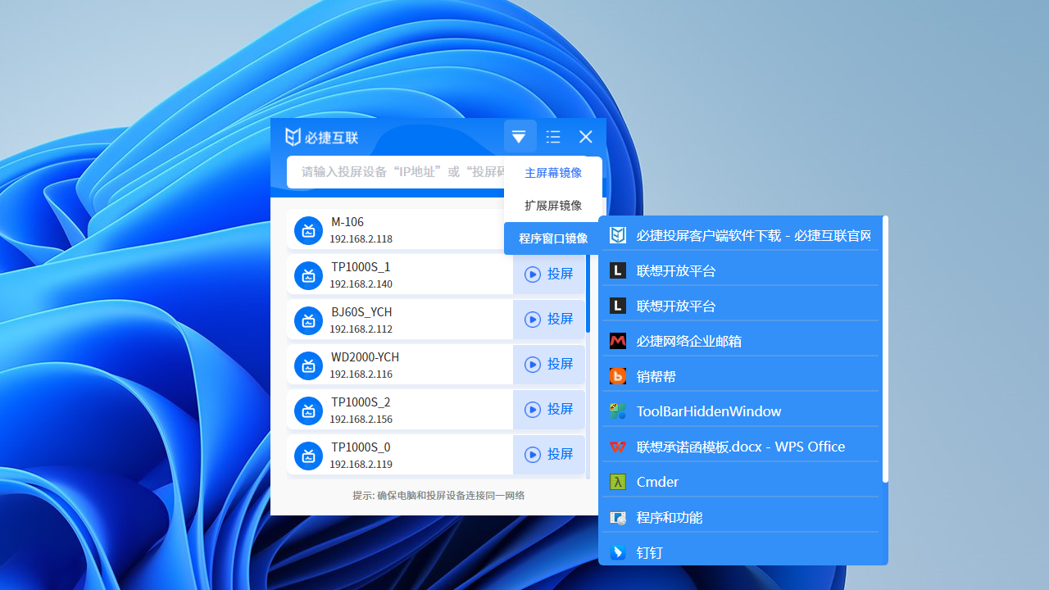
Task: Click the IP address input field
Action: click(x=393, y=172)
